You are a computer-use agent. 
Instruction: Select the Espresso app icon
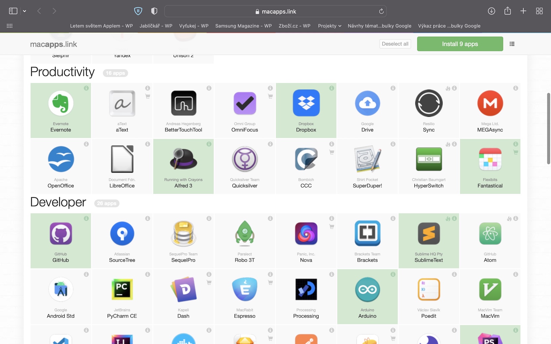click(x=245, y=289)
